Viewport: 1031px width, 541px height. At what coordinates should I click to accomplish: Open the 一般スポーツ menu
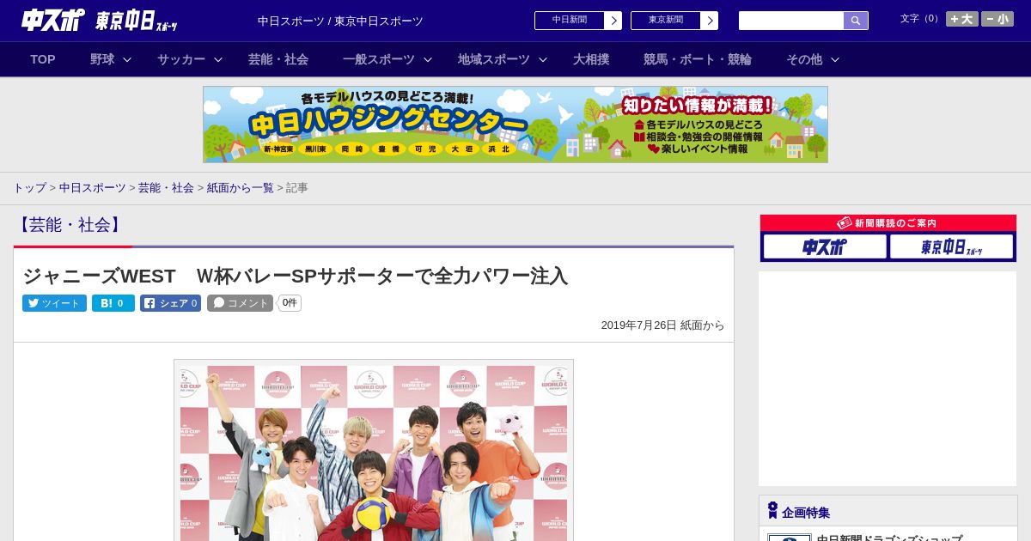pyautogui.click(x=379, y=59)
